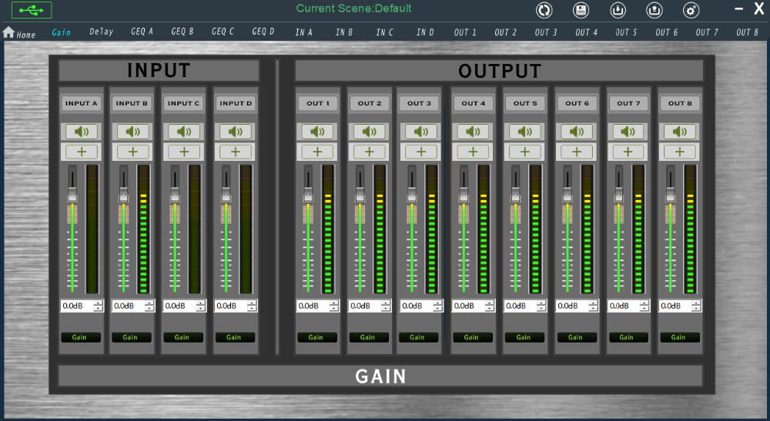The height and width of the screenshot is (421, 770).
Task: Click the plus icon under INPUT B
Action: point(132,152)
